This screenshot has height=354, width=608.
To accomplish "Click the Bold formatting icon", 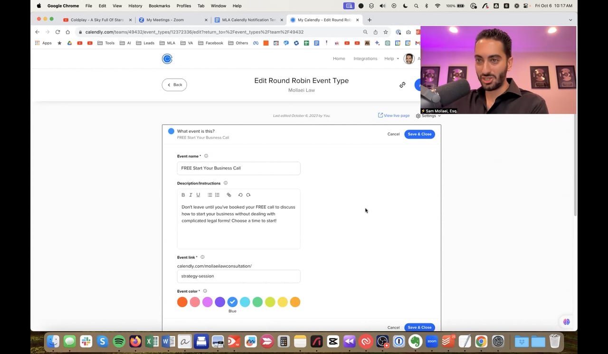I will [183, 195].
